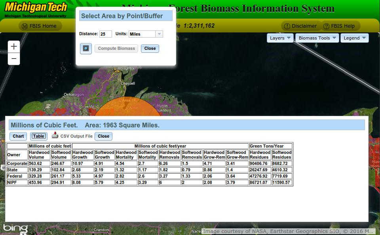This screenshot has height=235, width=380.
Task: Open the Disclaimer page
Action: click(300, 26)
